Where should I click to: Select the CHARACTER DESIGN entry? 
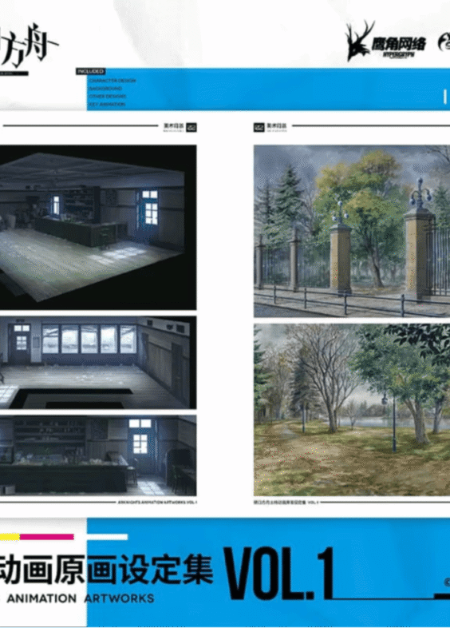pyautogui.click(x=112, y=81)
